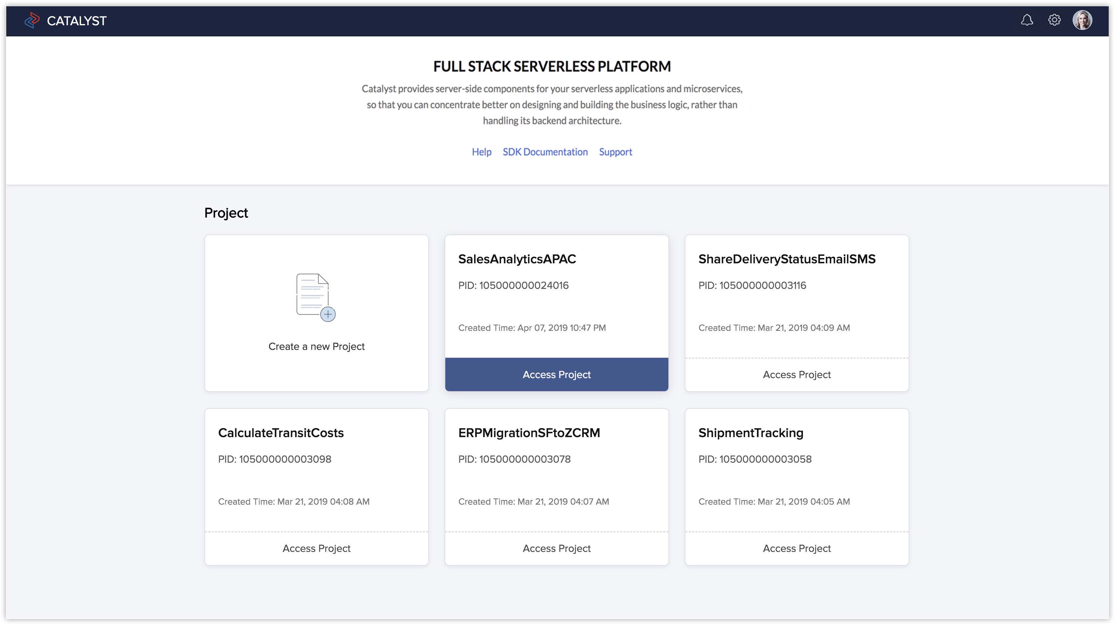1115x625 pixels.
Task: Click Created Time Mar 21, 2019 04:09 AM
Action: coord(774,328)
